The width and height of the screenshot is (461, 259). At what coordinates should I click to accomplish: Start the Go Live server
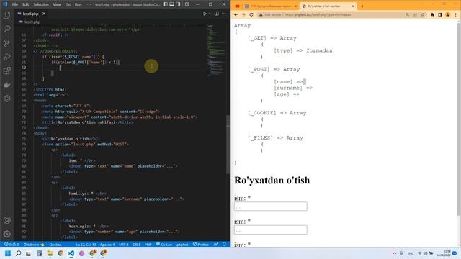[x=164, y=245]
